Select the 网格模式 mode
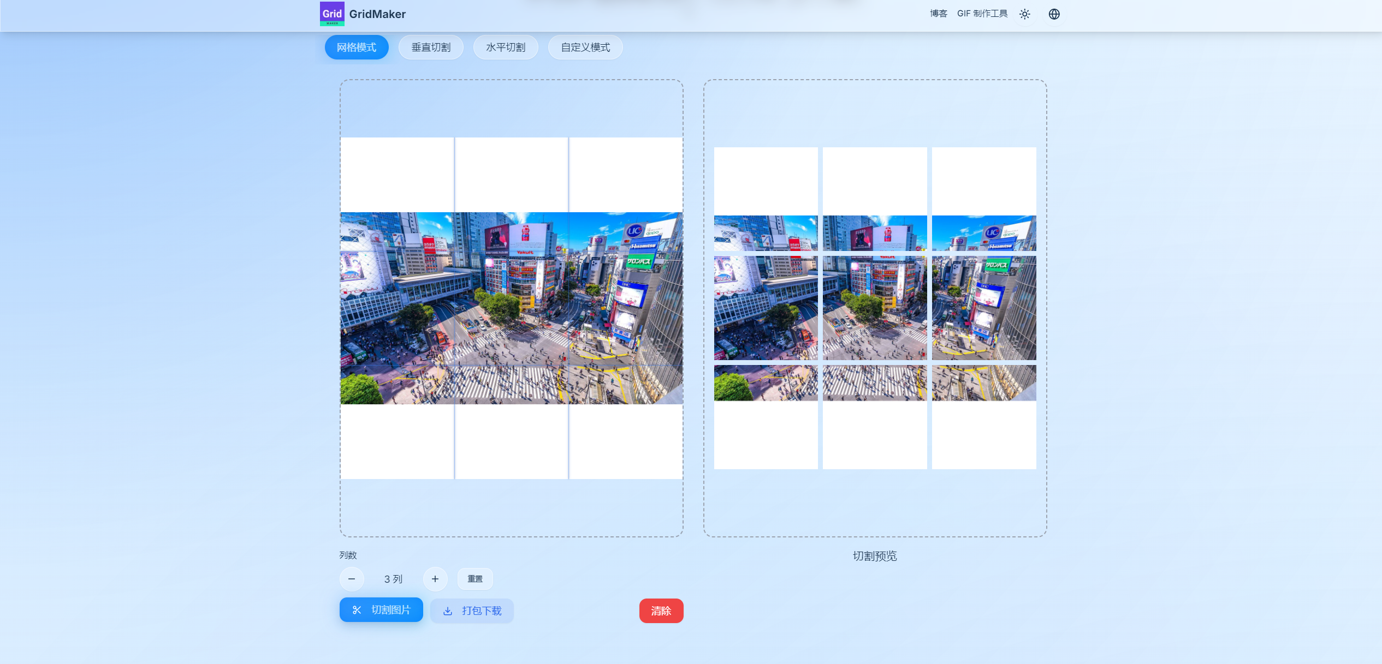 tap(357, 47)
